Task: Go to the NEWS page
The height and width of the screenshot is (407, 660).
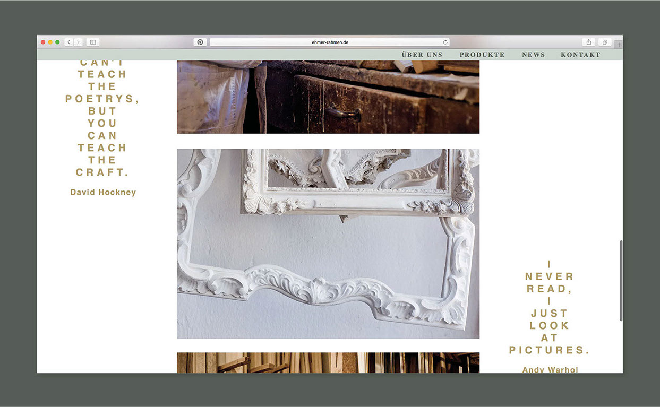Action: [x=533, y=55]
